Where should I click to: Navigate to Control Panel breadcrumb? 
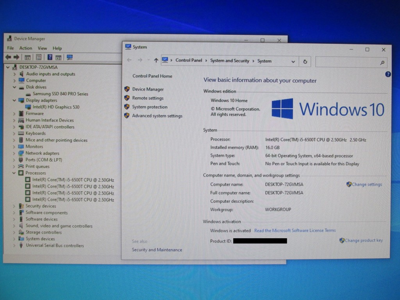tap(189, 60)
